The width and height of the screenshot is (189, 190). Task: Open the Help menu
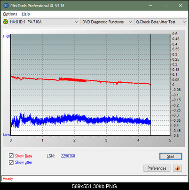click(26, 14)
